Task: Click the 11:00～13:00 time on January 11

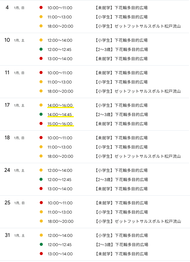Action: click(59, 82)
